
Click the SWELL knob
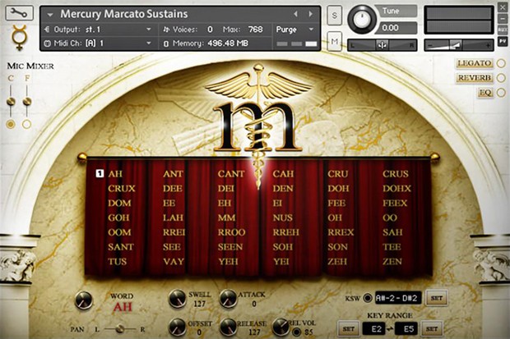[x=177, y=299]
